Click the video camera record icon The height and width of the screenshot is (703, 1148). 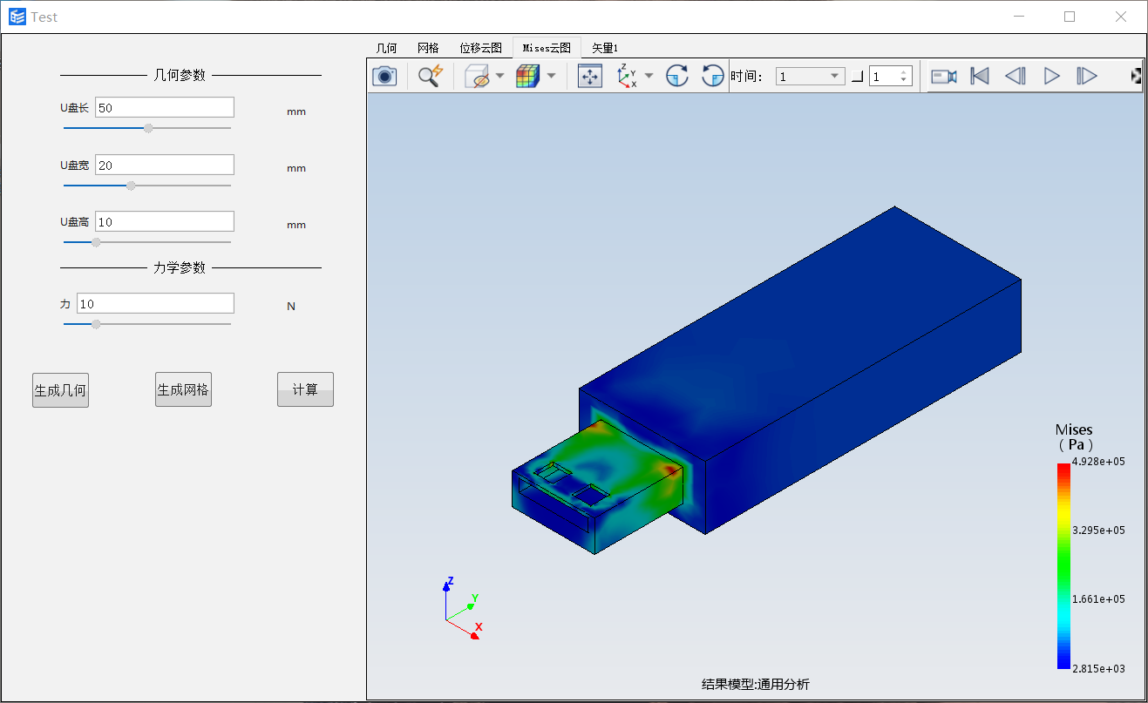(x=944, y=77)
